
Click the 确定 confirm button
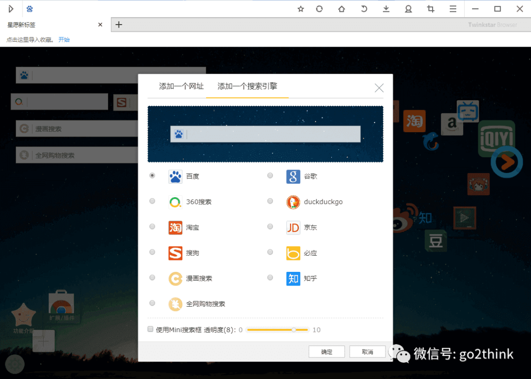(326, 352)
